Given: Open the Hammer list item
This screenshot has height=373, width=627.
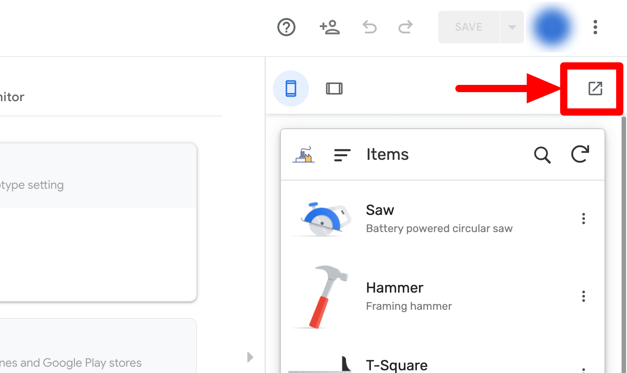Looking at the screenshot, I should coord(408,296).
